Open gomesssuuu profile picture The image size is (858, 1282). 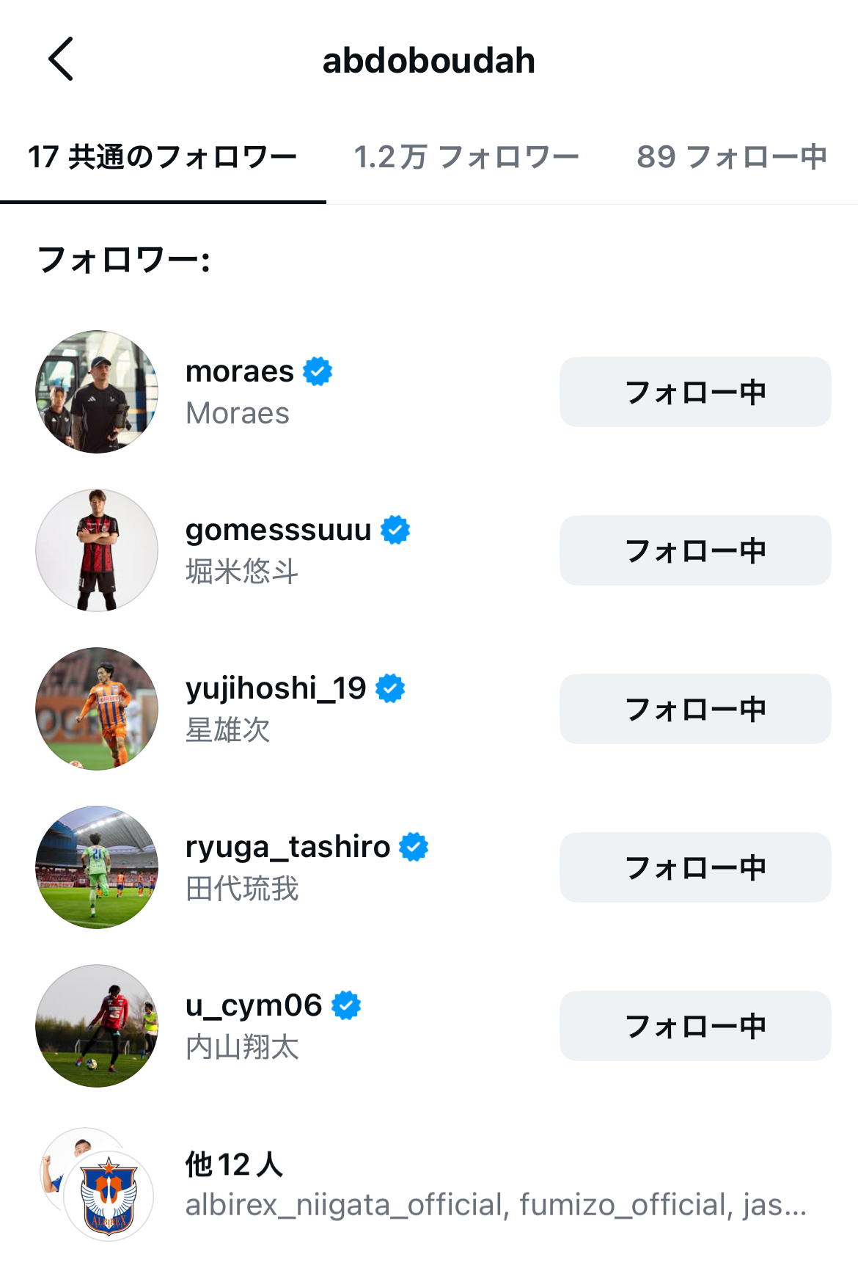coord(97,550)
